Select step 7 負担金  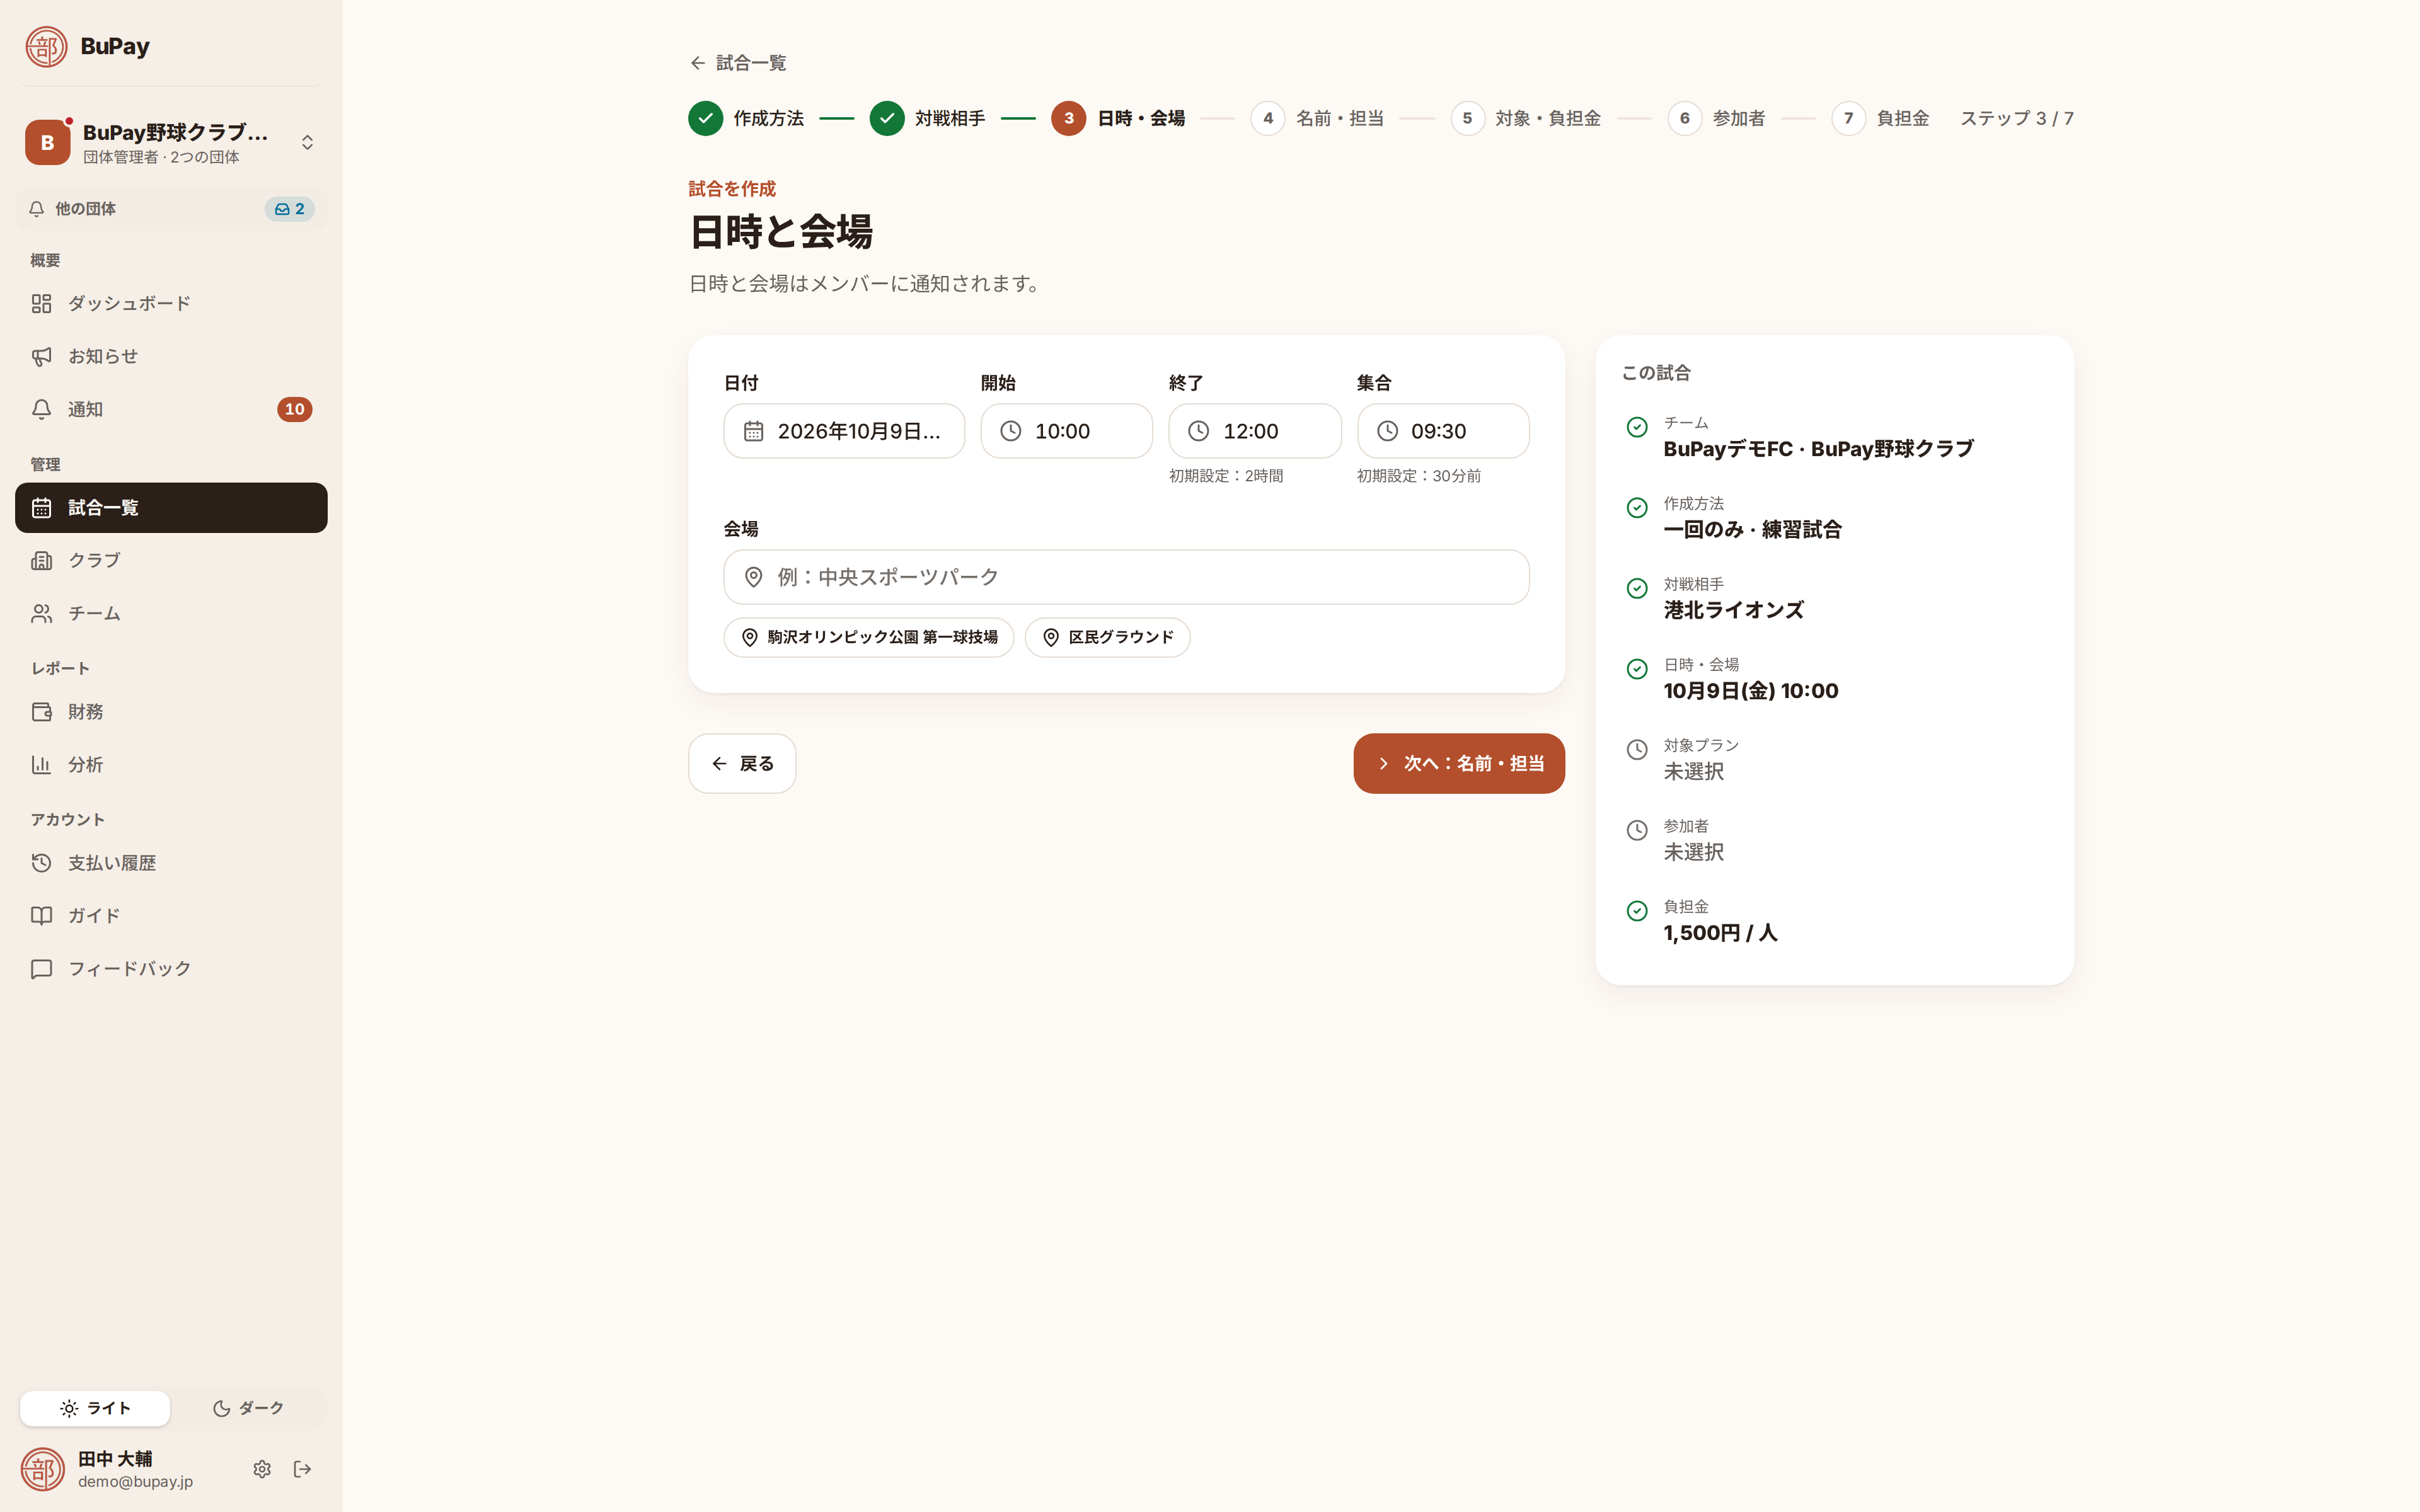coord(1880,118)
